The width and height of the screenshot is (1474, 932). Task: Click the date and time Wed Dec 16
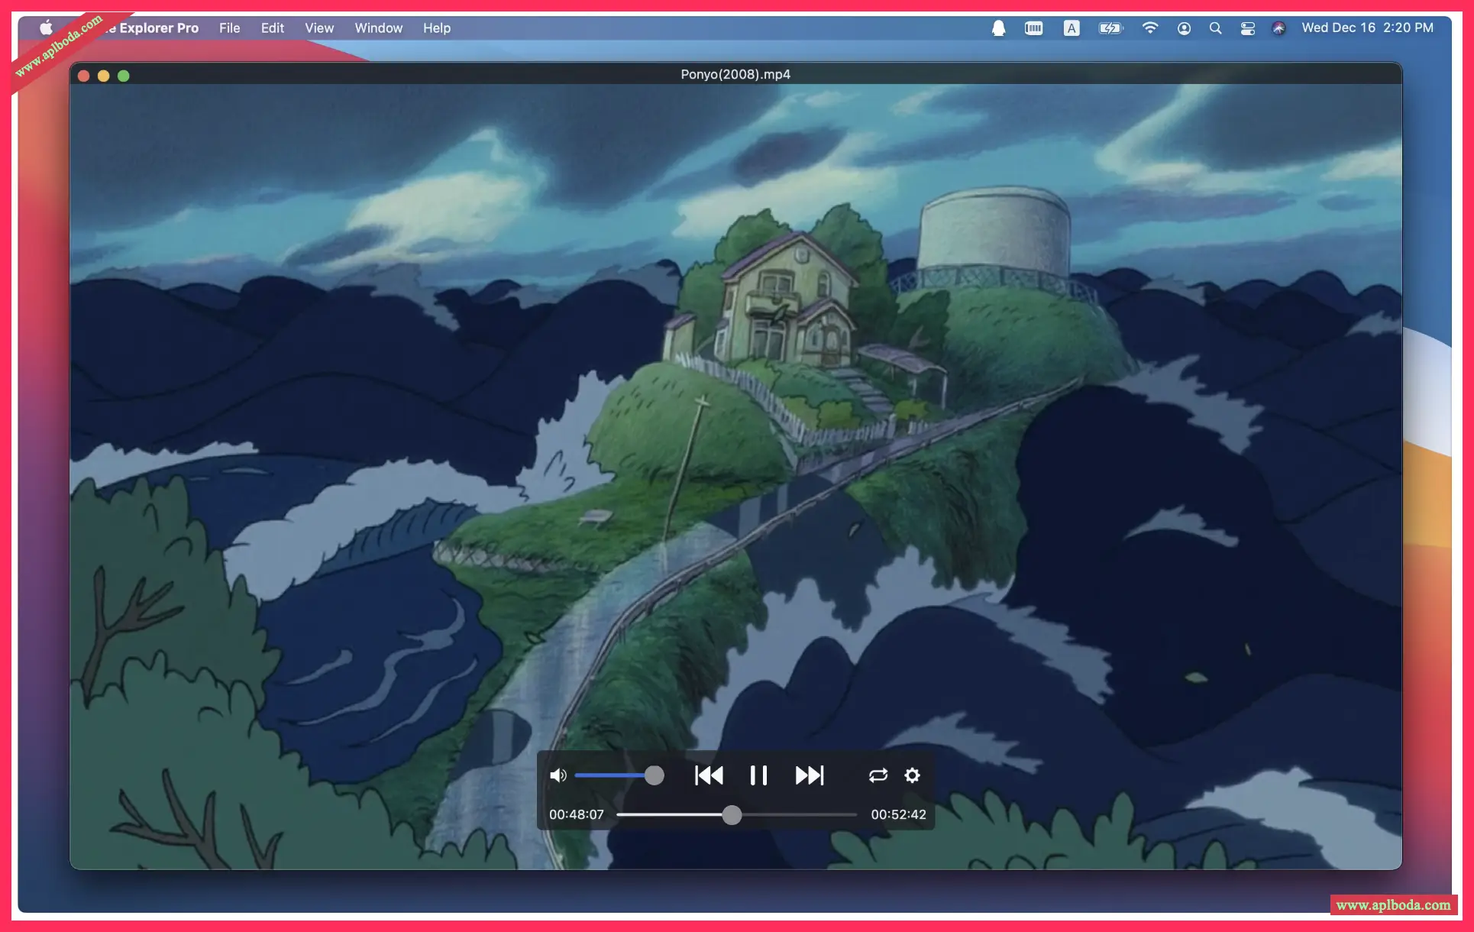(1368, 28)
